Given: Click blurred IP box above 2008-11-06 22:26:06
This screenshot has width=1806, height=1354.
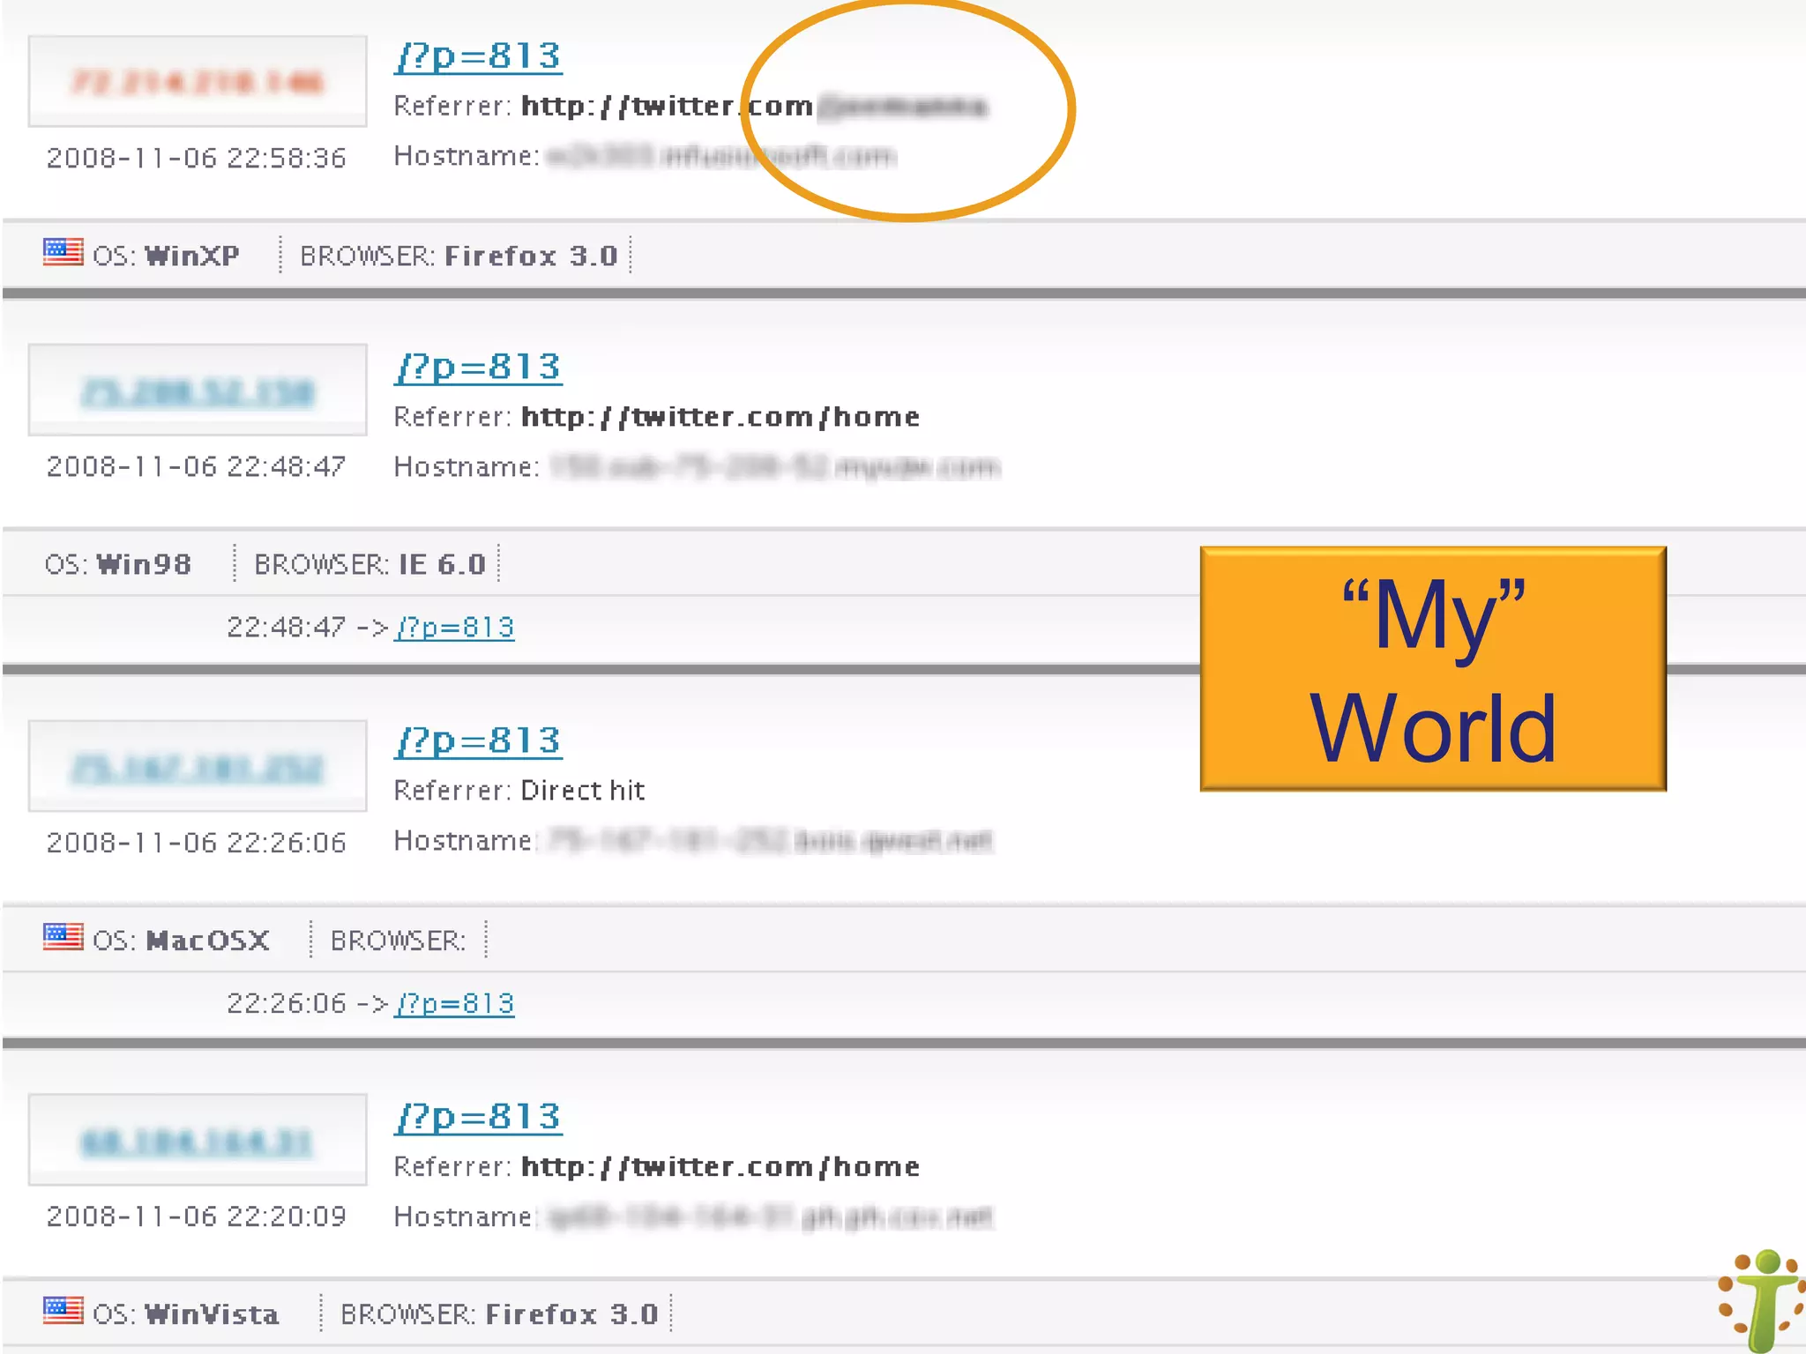Looking at the screenshot, I should coord(198,766).
